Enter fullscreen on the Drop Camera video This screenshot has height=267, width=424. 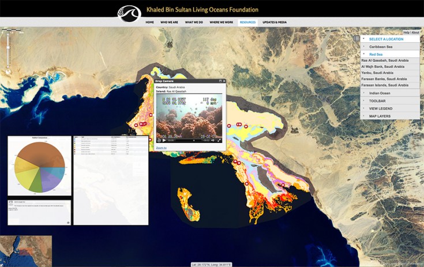pyautogui.click(x=219, y=140)
